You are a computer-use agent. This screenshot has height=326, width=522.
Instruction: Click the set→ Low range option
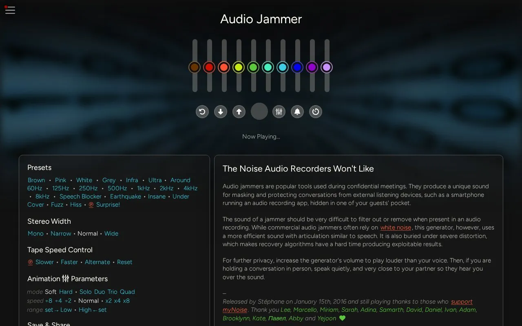click(58, 310)
